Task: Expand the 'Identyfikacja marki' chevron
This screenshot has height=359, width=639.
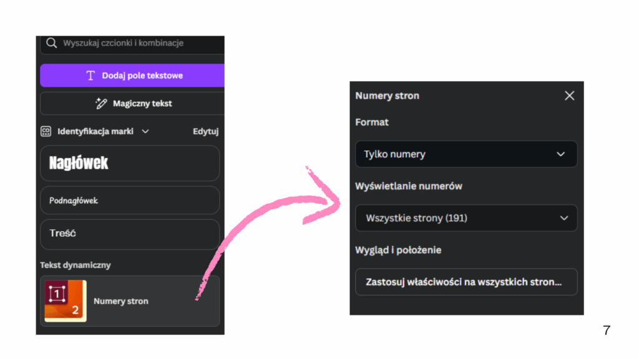Action: point(145,132)
